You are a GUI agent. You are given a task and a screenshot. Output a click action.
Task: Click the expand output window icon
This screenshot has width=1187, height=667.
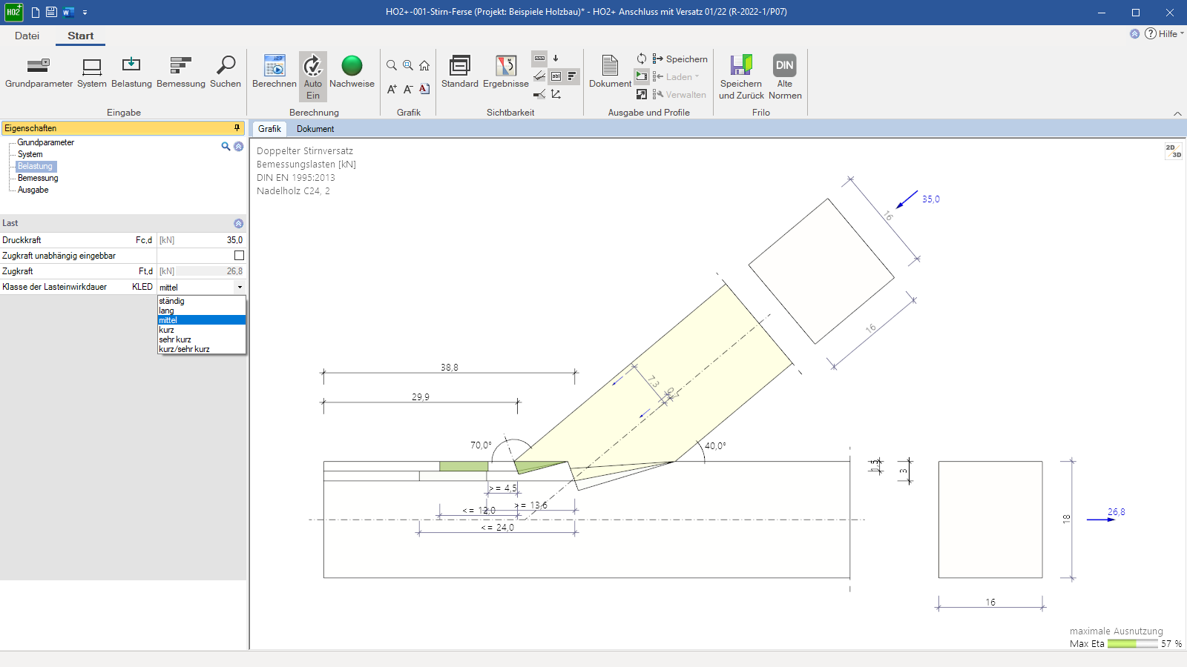pyautogui.click(x=642, y=94)
